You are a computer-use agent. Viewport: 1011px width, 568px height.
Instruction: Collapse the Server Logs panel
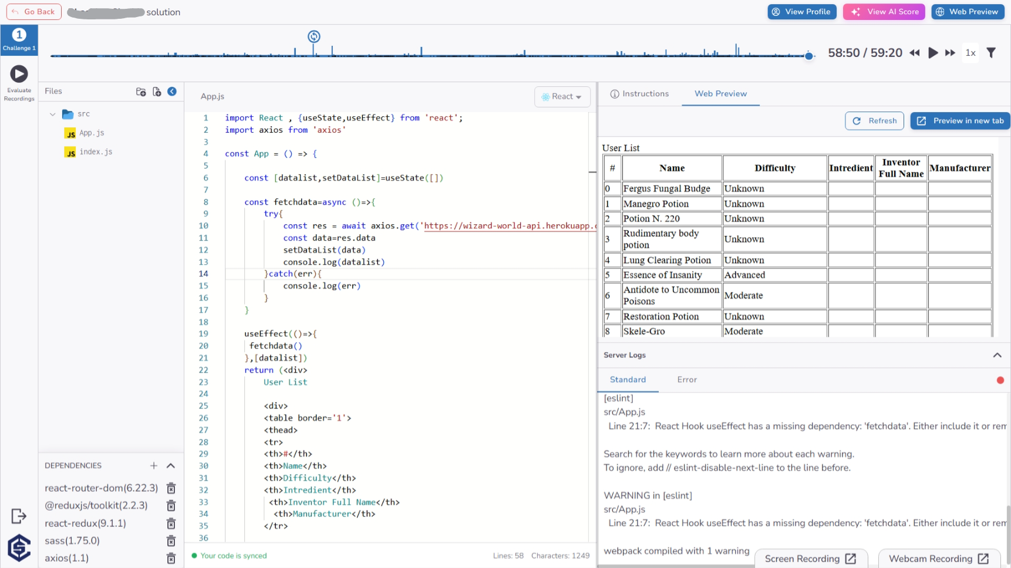click(996, 355)
